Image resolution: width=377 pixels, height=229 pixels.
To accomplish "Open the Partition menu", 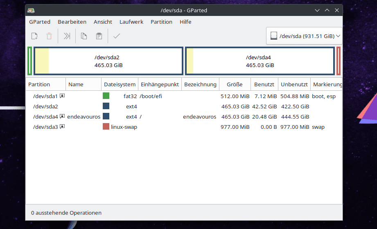I will 161,22.
